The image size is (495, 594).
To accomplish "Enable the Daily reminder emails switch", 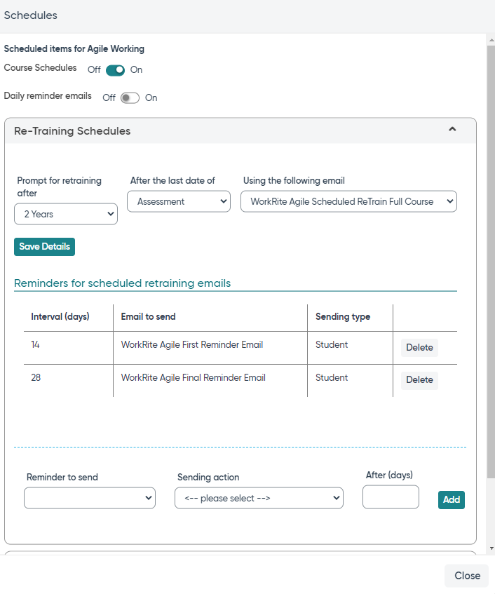I will (130, 98).
